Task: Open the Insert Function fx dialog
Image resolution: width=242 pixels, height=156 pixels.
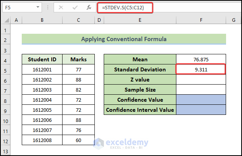Action: (89, 7)
